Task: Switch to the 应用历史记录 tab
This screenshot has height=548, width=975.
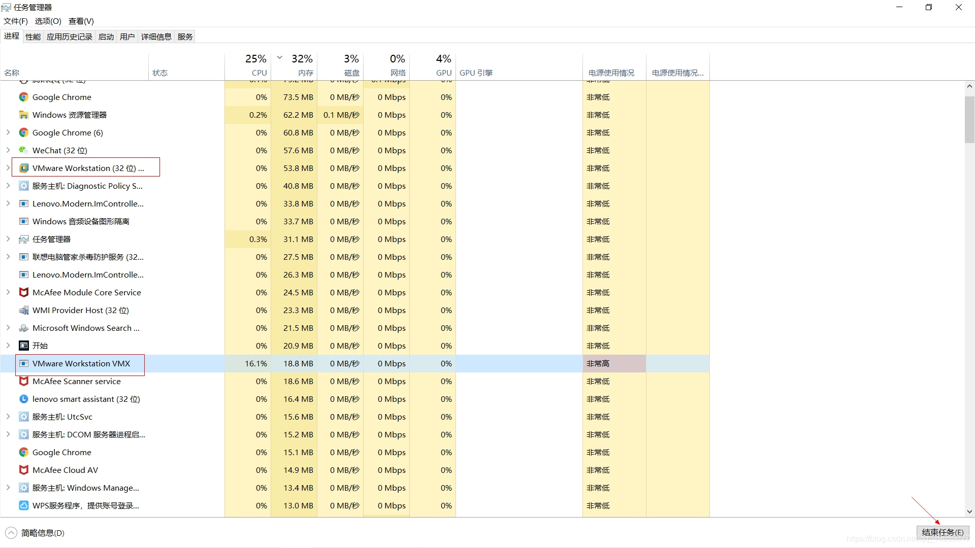Action: (x=70, y=37)
